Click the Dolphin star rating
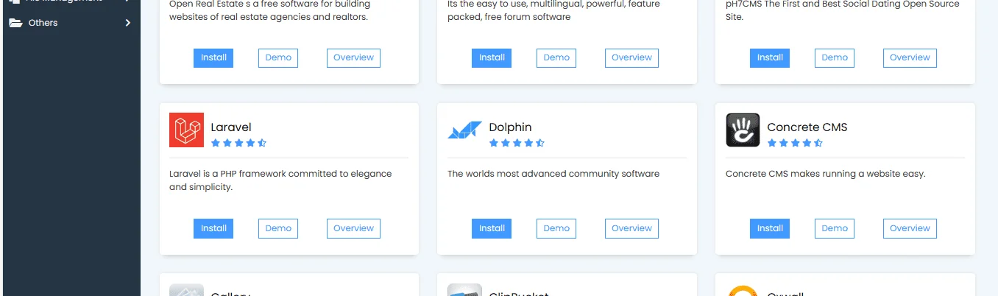Viewport: 998px width, 296px height. click(517, 143)
